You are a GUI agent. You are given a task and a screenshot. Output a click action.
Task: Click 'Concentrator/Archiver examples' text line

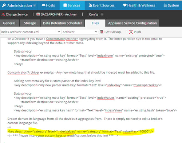click(x=81, y=73)
